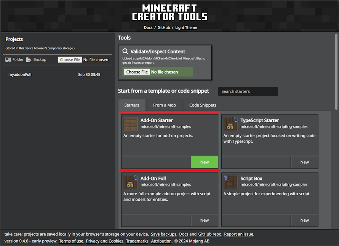Switch to the Starters tab
Image resolution: width=339 pixels, height=246 pixels.
pos(131,105)
